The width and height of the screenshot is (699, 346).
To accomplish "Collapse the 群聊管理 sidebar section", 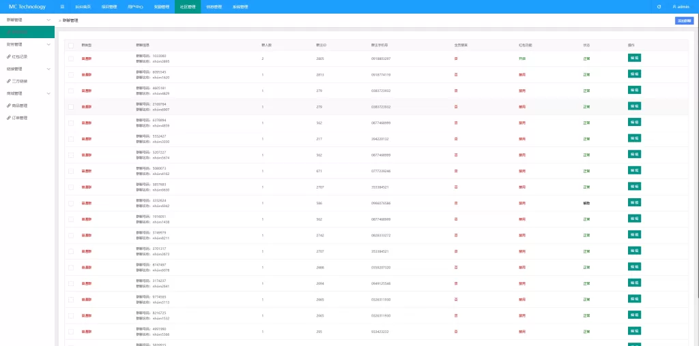I will tap(48, 20).
